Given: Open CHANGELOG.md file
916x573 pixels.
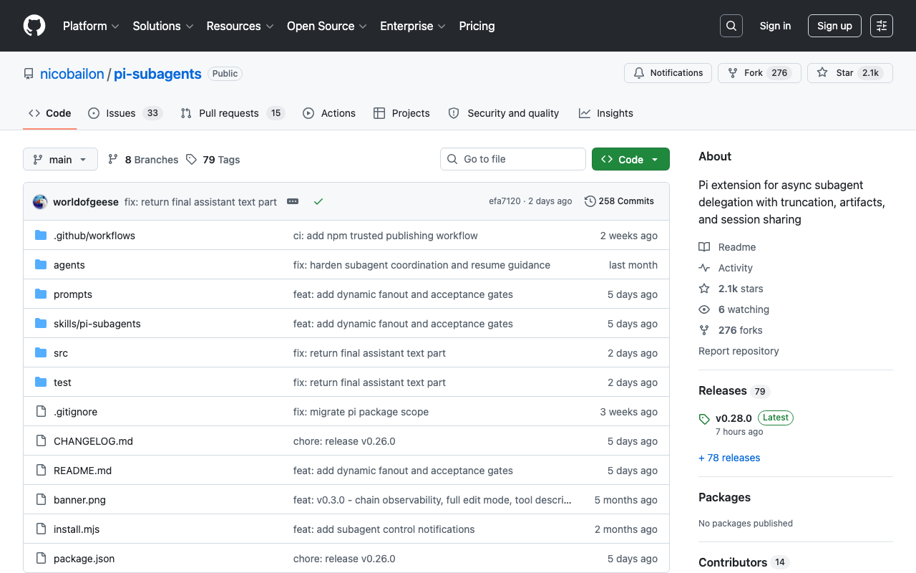Looking at the screenshot, I should (93, 441).
